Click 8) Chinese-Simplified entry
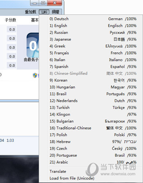This screenshot has height=183, width=143. 91,74
